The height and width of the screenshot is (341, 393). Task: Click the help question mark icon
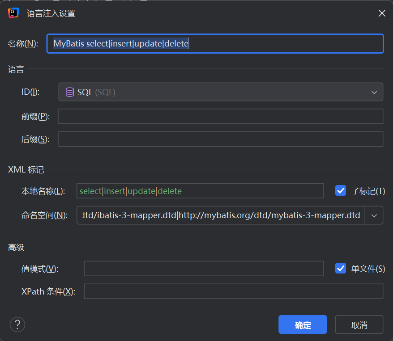17,324
